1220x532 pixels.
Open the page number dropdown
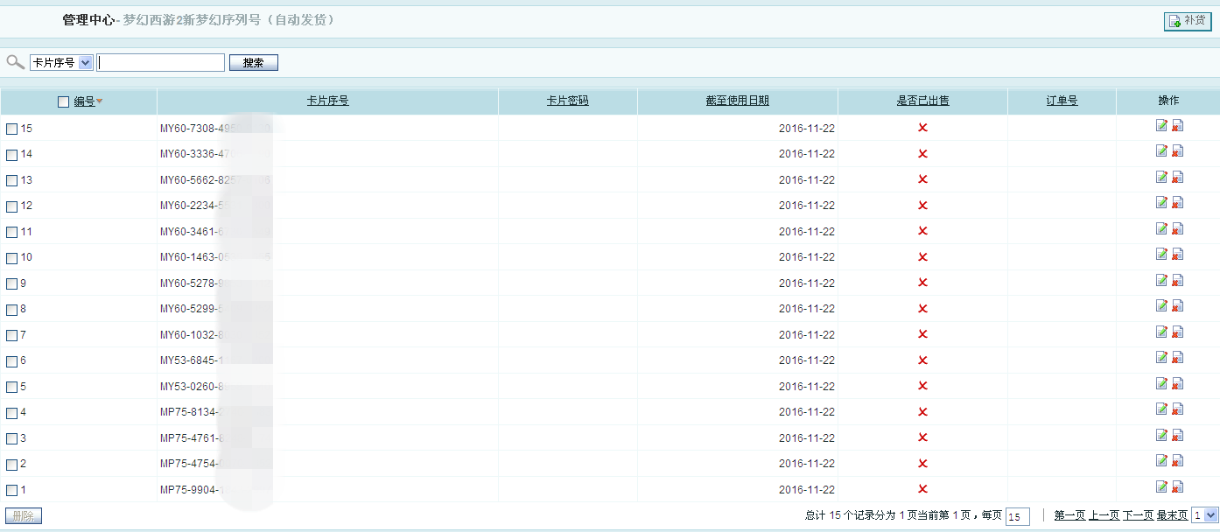(x=1204, y=515)
